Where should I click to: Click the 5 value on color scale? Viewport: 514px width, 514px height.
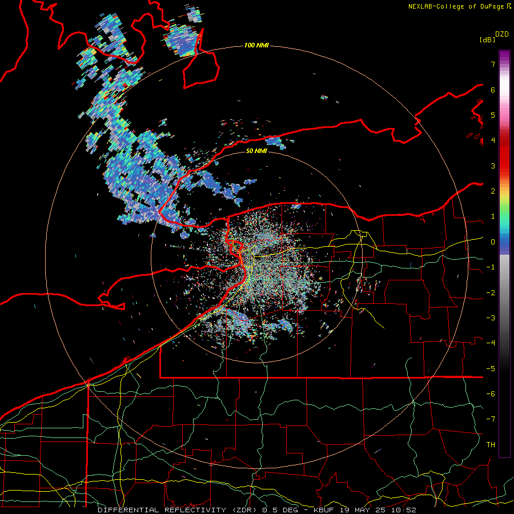coord(493,115)
